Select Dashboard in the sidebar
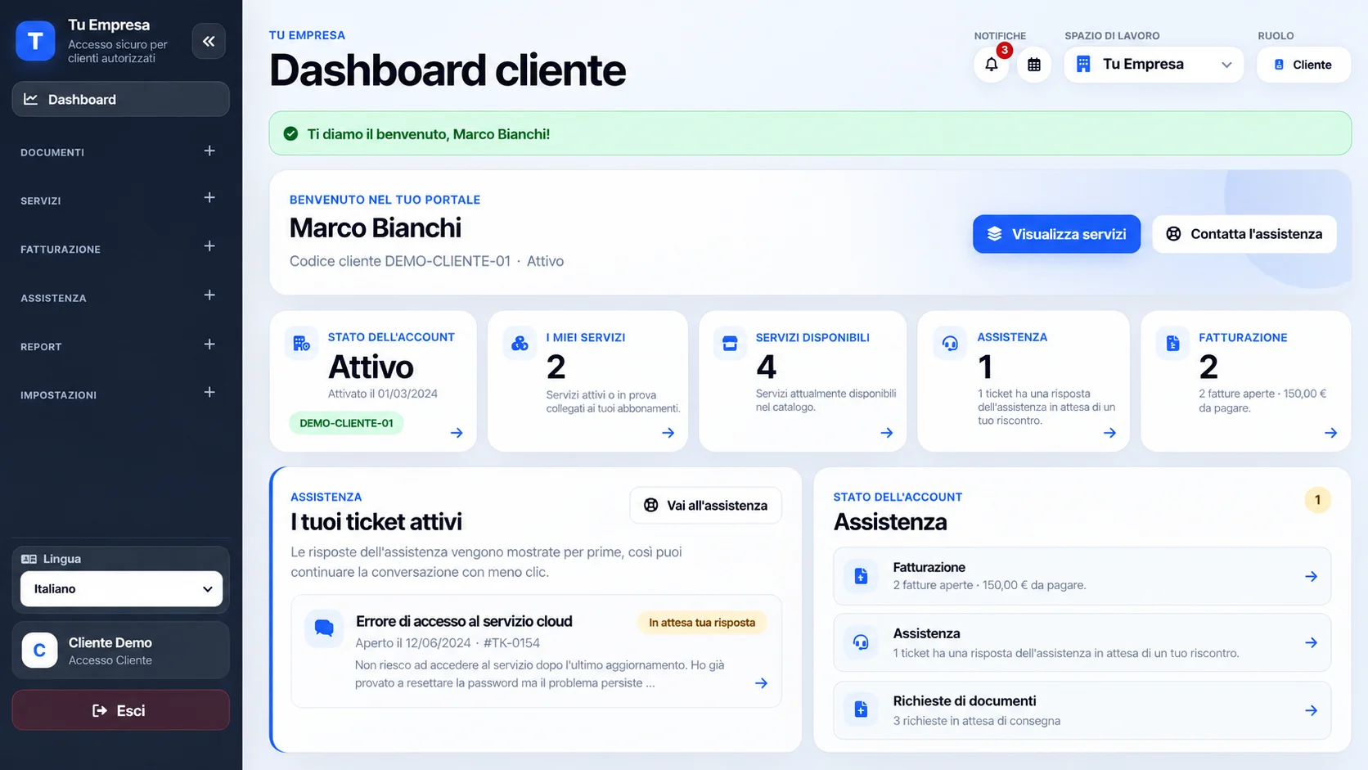 click(x=120, y=99)
